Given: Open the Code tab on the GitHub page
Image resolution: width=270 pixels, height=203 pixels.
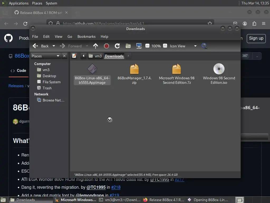Looking at the screenshot, I should pos(18,71).
